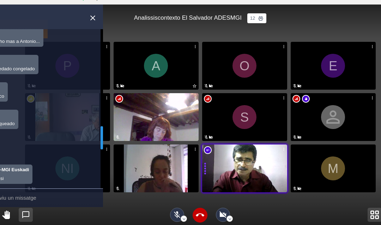Click connection indicator on red-haired woman's video
This screenshot has height=225, width=381.
point(119,99)
